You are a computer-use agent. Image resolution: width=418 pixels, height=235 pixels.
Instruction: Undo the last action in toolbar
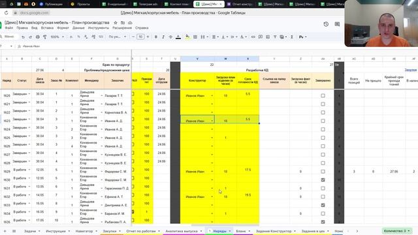pos(24,37)
